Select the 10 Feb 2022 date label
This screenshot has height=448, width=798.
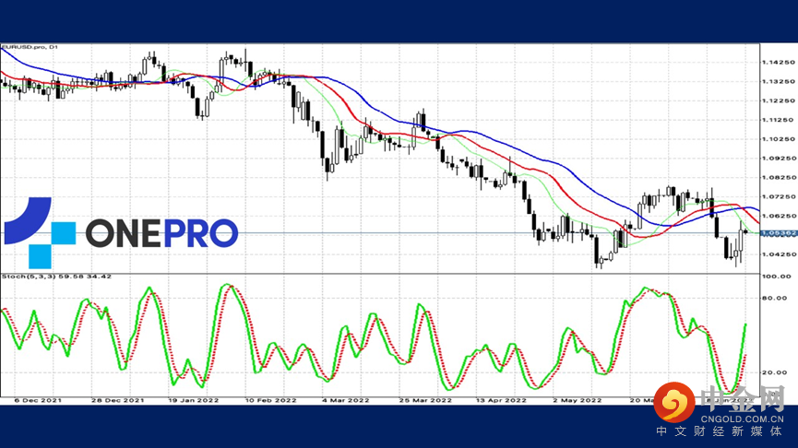(x=270, y=401)
